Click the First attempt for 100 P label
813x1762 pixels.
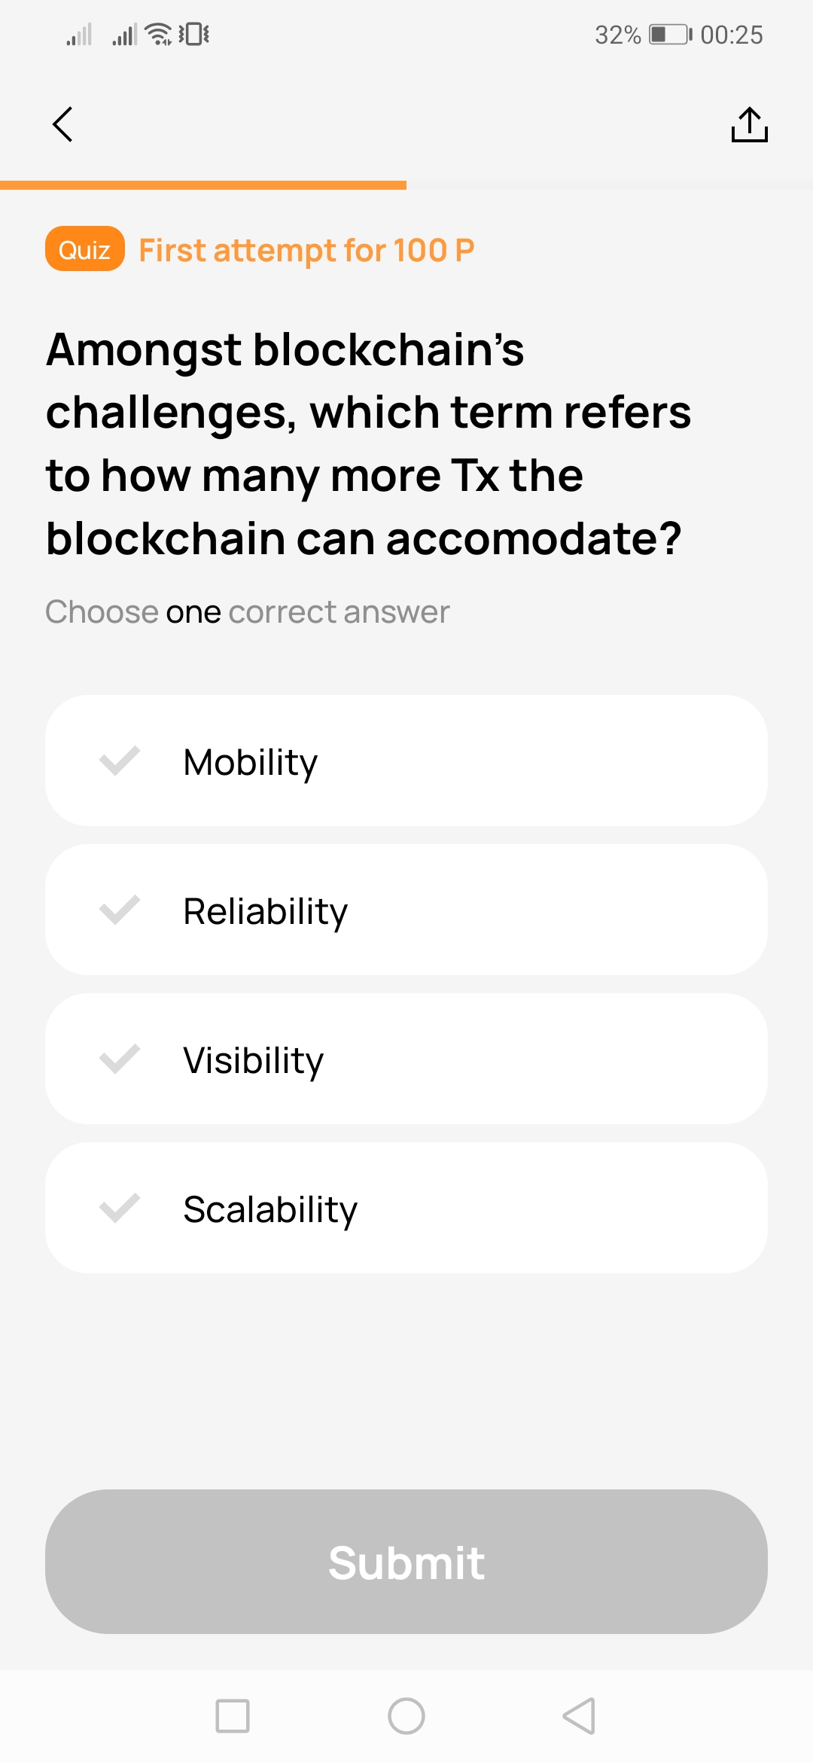[306, 249]
